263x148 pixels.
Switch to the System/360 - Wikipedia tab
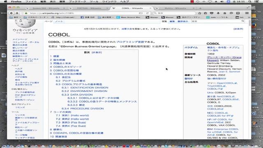click(46, 8)
